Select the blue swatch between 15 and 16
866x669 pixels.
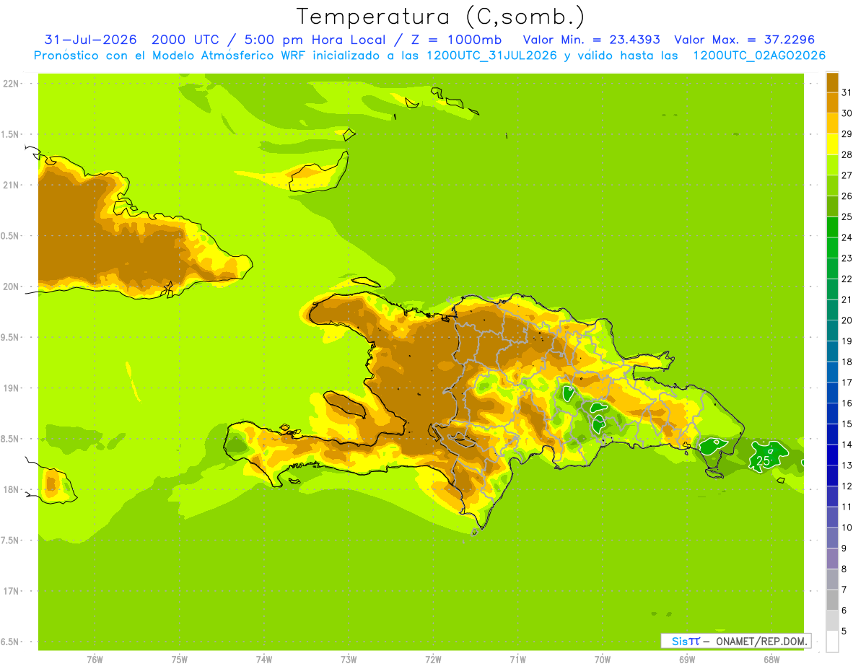(x=832, y=414)
